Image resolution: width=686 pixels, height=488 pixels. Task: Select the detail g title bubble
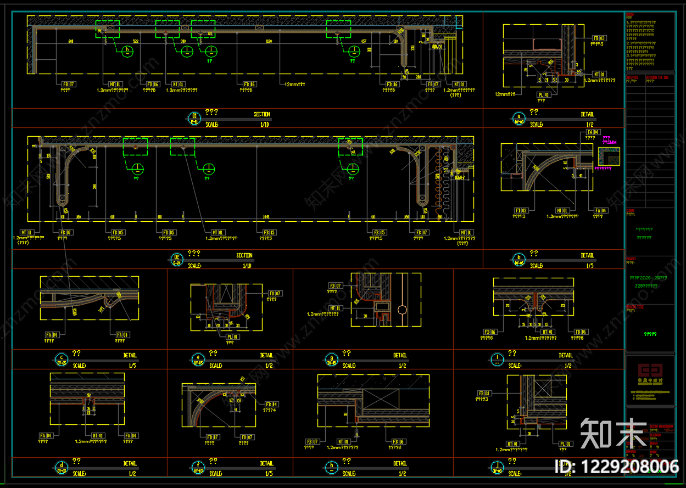(331, 359)
